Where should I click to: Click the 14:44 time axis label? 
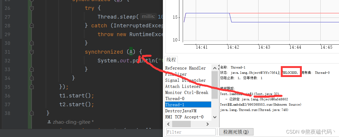[x=295, y=47]
